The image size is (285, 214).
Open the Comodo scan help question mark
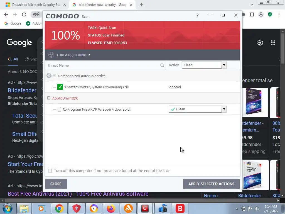pos(198,15)
